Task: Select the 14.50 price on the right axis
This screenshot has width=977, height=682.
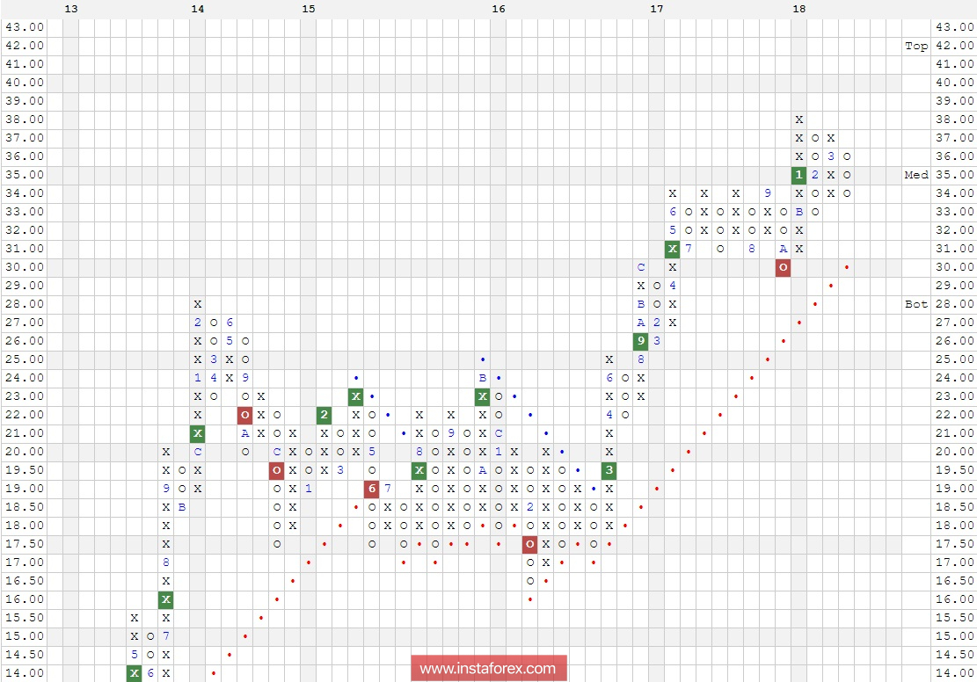Action: (954, 655)
